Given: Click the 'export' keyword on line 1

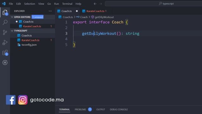Looking at the screenshot, I should pyautogui.click(x=80, y=22).
